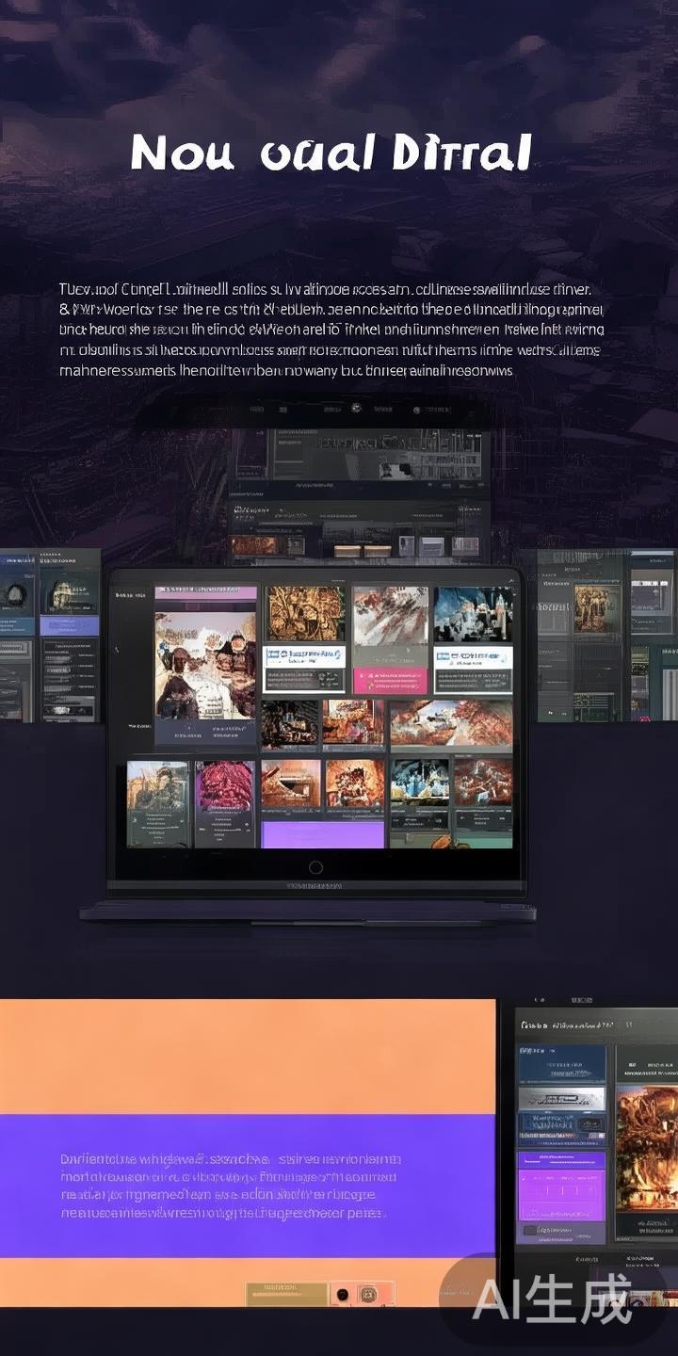Screen dimensions: 678x1356
Task: Click the round home button below the laptop screen
Action: click(315, 867)
